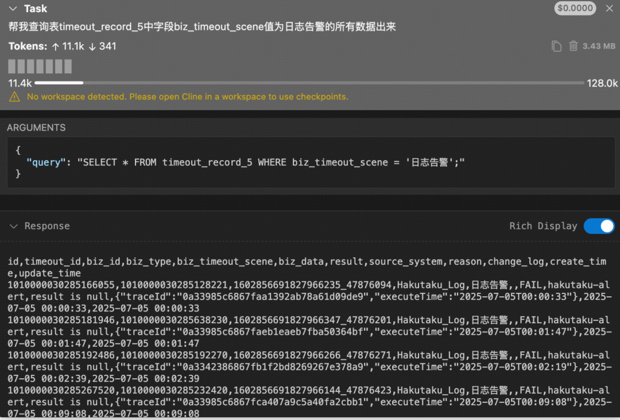Click the $0.0000 cost badge
The width and height of the screenshot is (620, 420).
575,8
